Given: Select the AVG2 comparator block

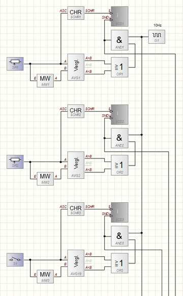Looking at the screenshot, I should (x=76, y=165).
